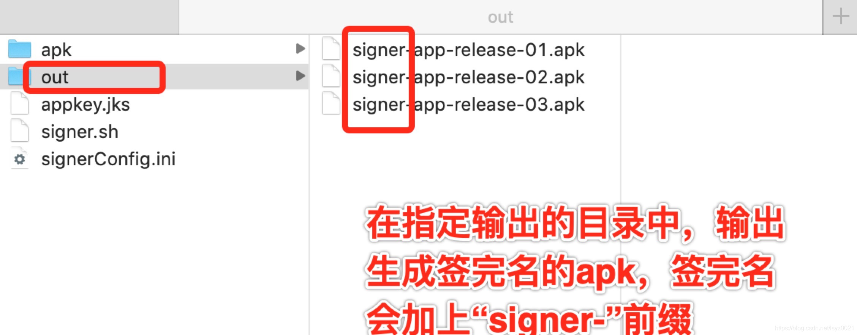857x335 pixels.
Task: Click the signer-app-release-01.apk file icon
Action: [331, 49]
